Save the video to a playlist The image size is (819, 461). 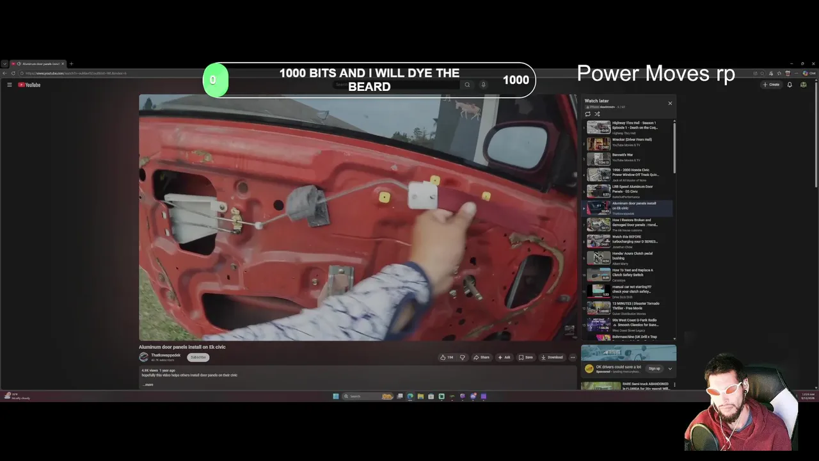526,357
